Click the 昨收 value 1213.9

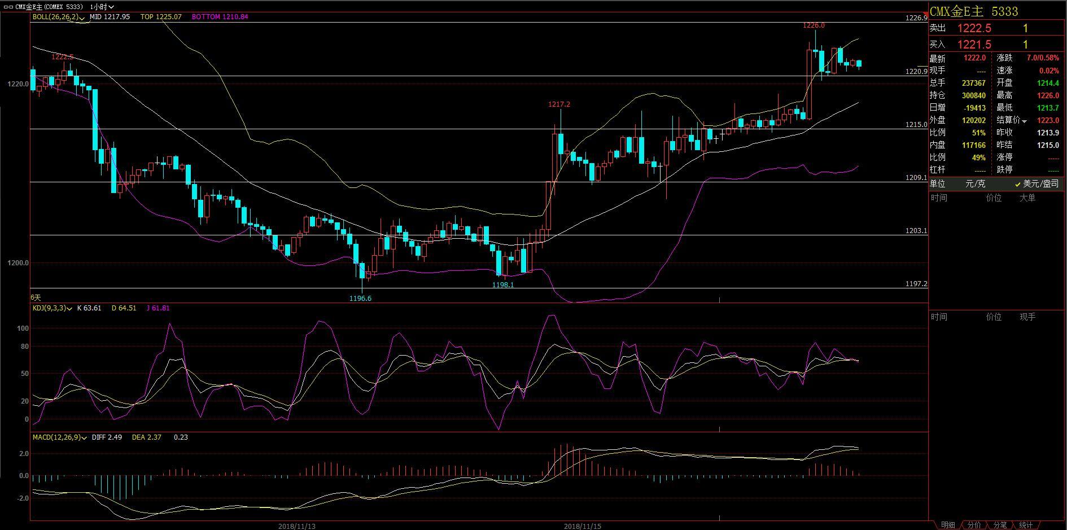tap(1048, 133)
